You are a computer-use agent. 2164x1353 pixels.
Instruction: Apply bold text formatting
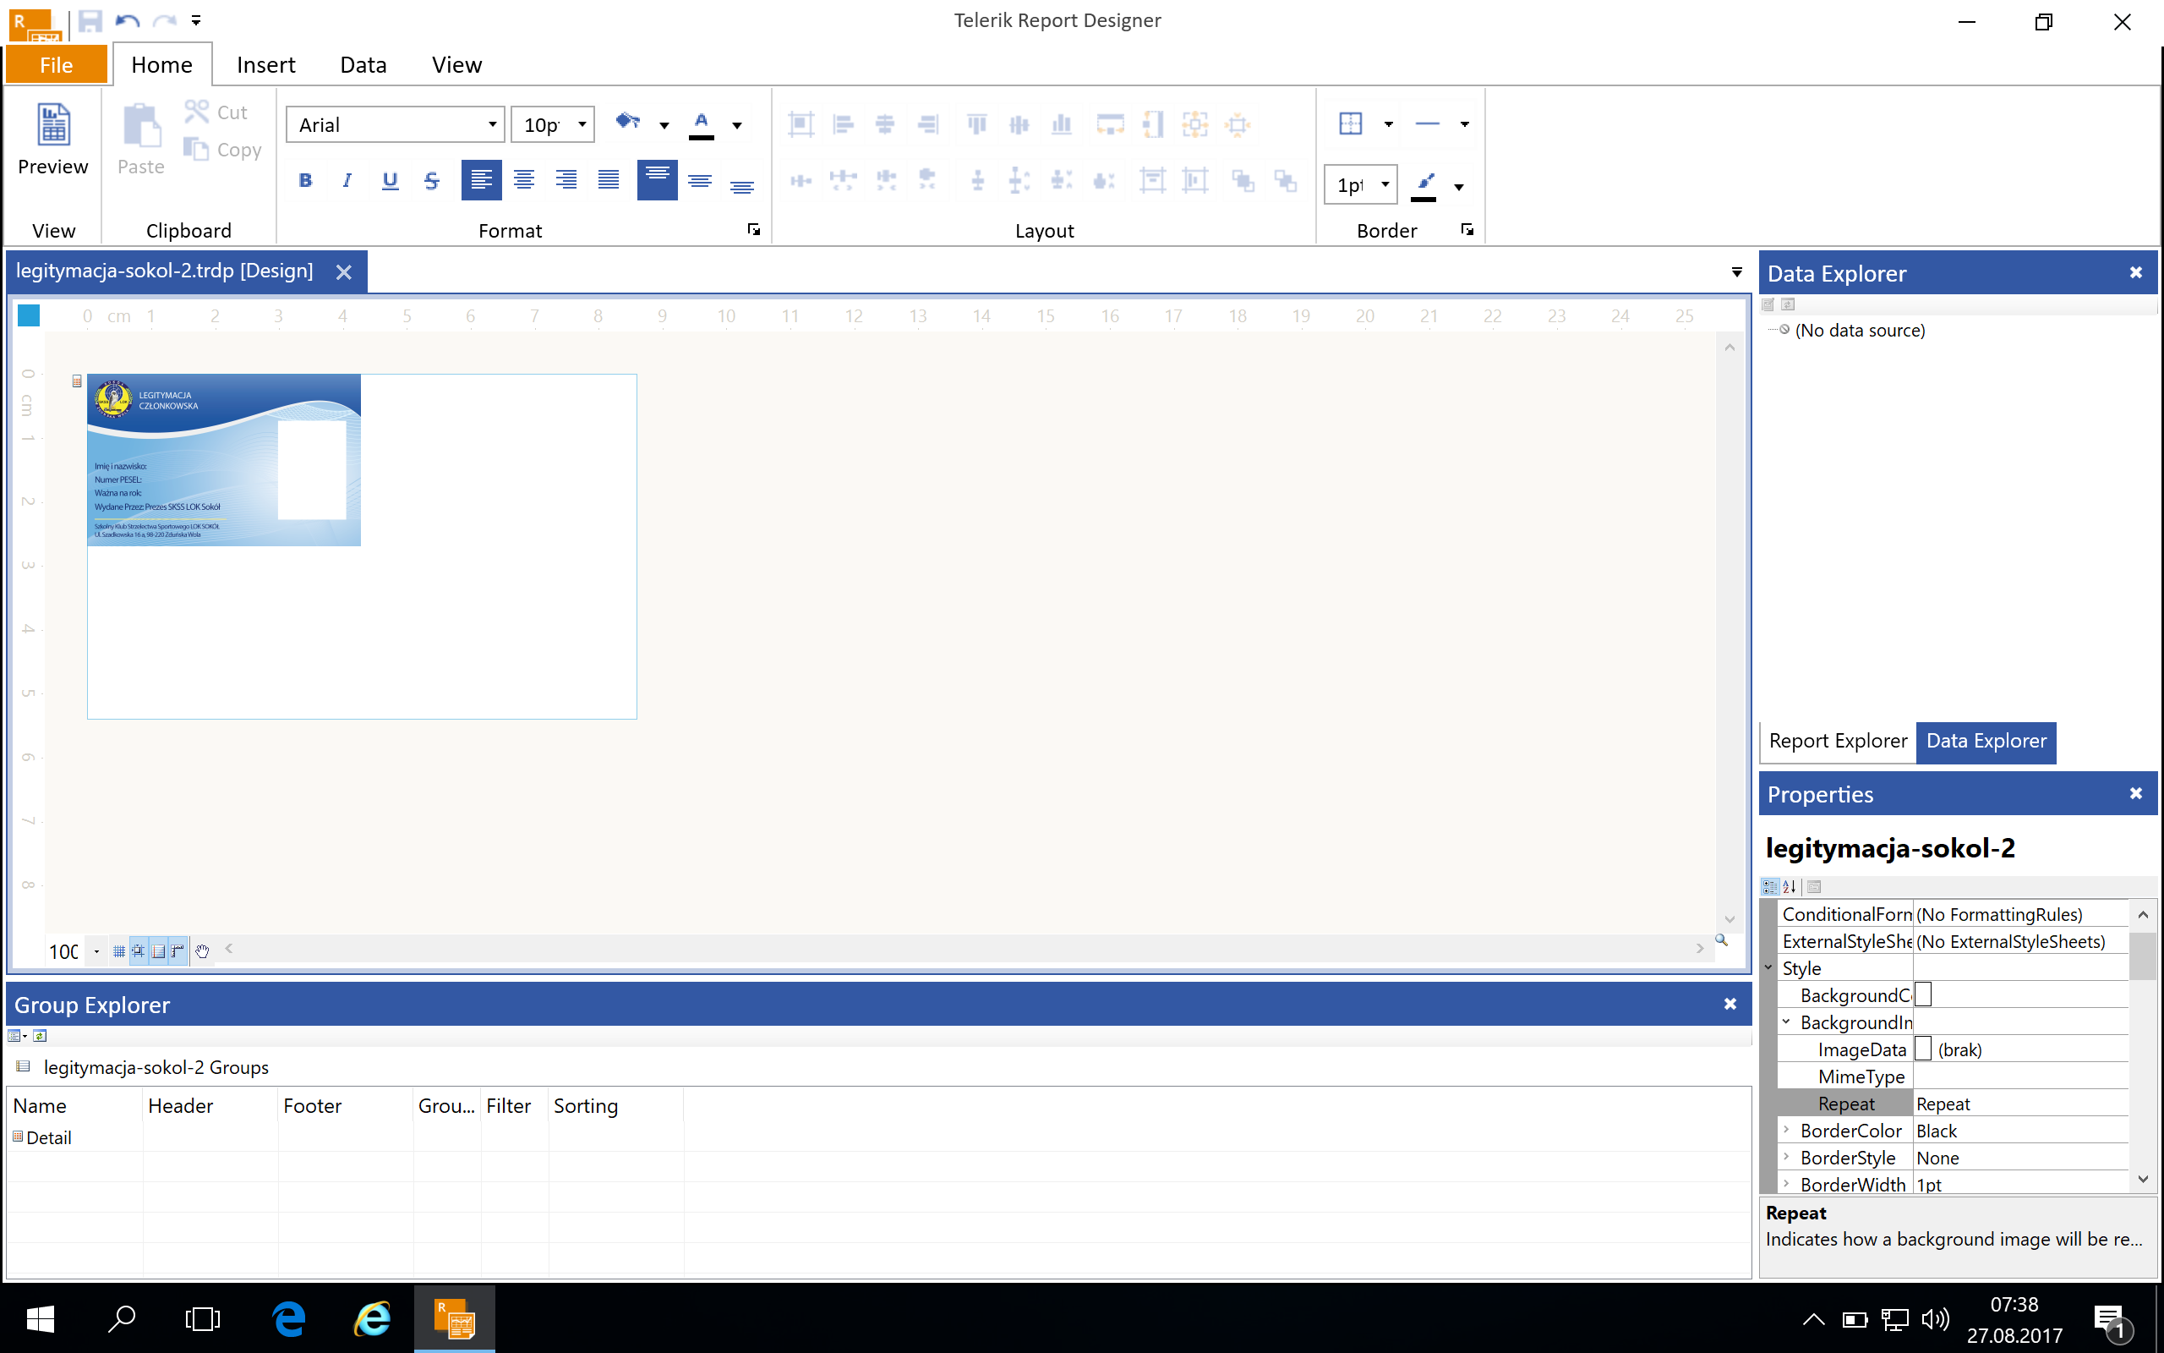305,180
